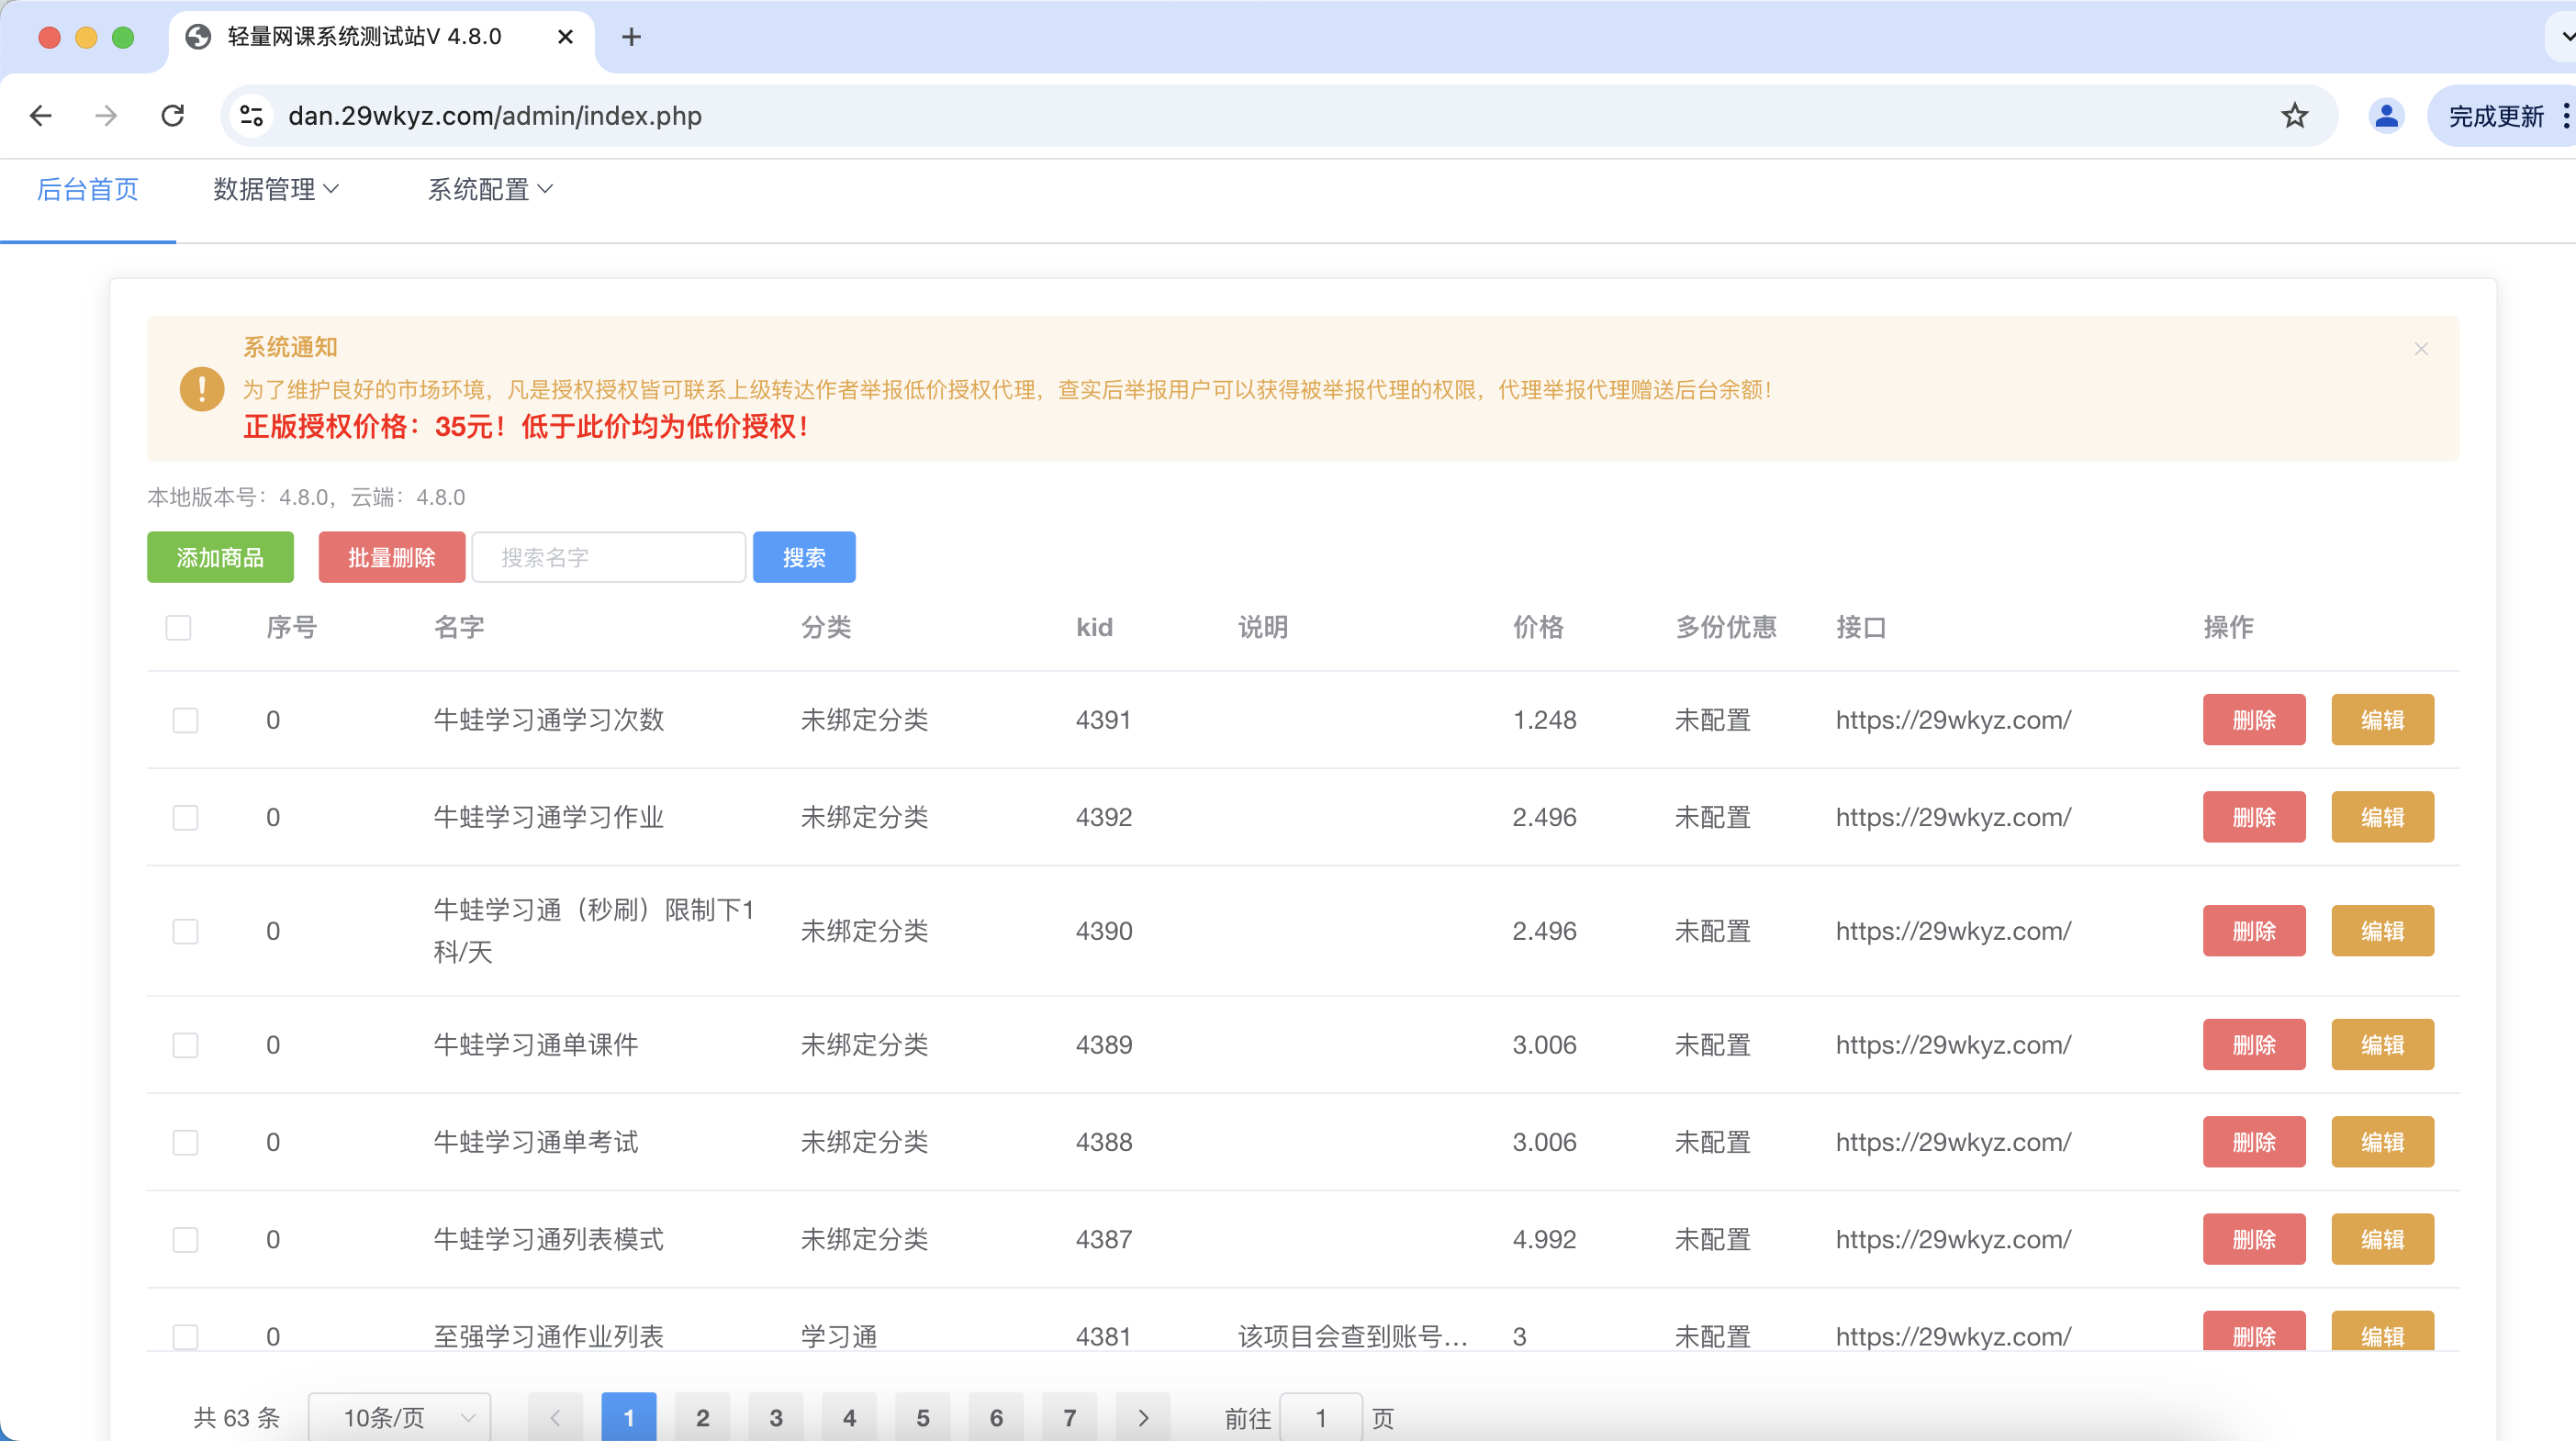Viewport: 2576px width, 1441px height.
Task: Open the 接口 link for kid 4391
Action: tap(1953, 720)
